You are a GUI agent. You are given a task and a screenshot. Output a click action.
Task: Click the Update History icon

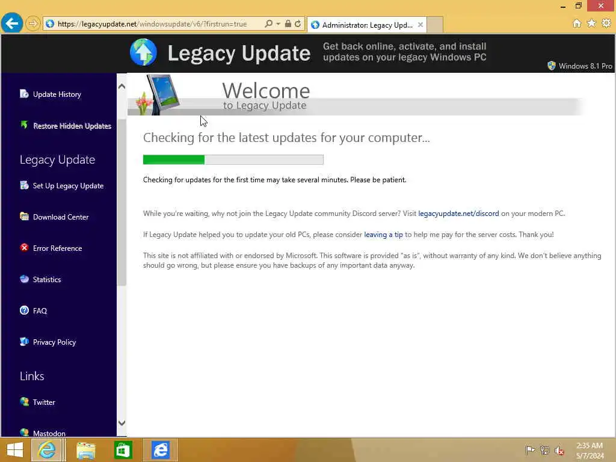tap(24, 93)
